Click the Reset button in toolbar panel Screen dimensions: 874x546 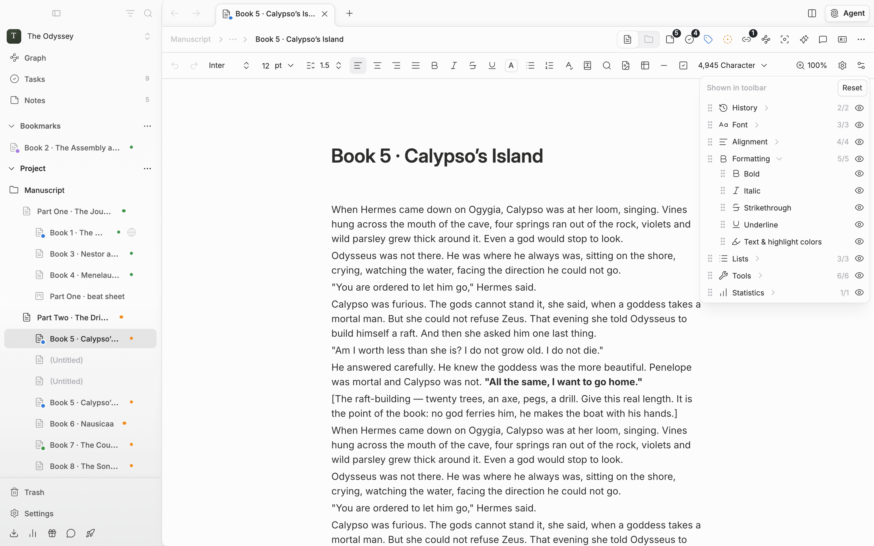[x=852, y=88]
